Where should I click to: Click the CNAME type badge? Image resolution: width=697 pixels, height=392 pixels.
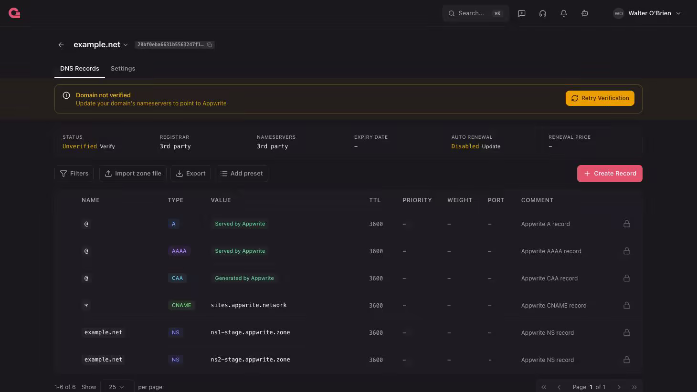pos(181,305)
